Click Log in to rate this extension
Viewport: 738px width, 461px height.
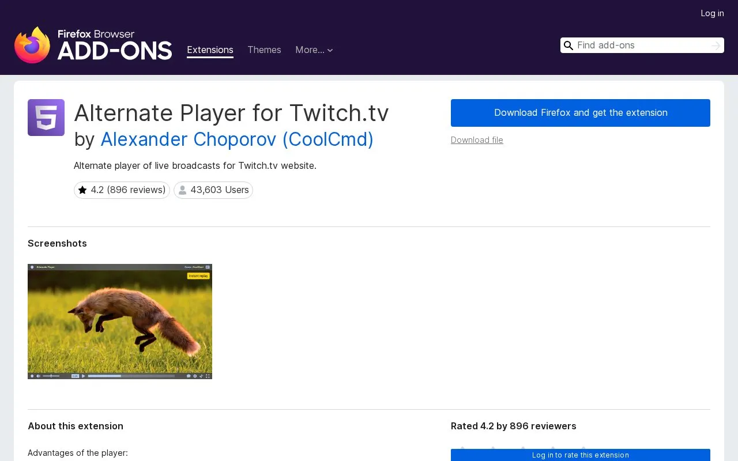tap(581, 455)
